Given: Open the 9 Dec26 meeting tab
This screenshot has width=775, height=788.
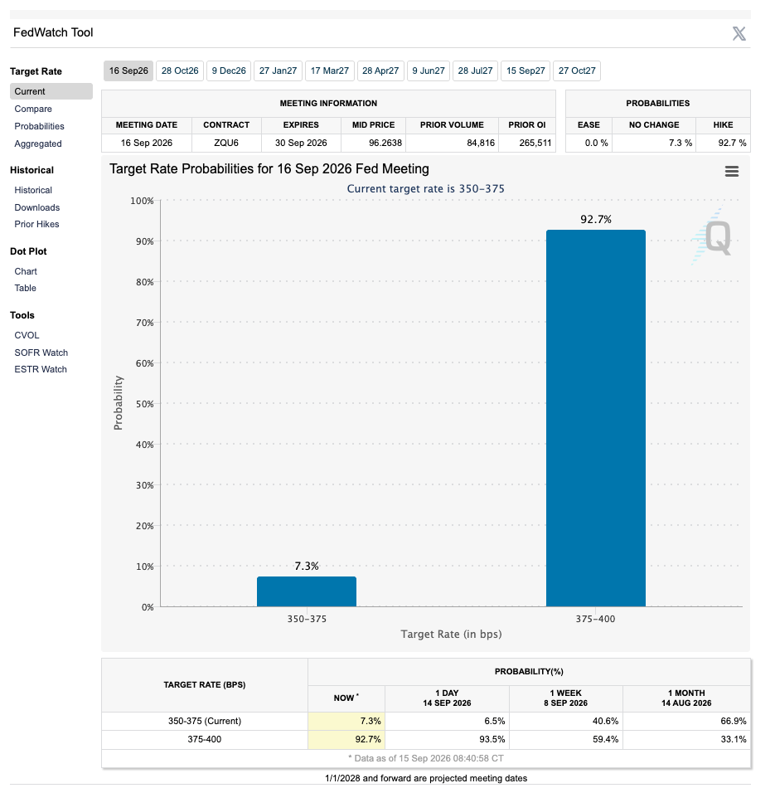Looking at the screenshot, I should (x=229, y=71).
